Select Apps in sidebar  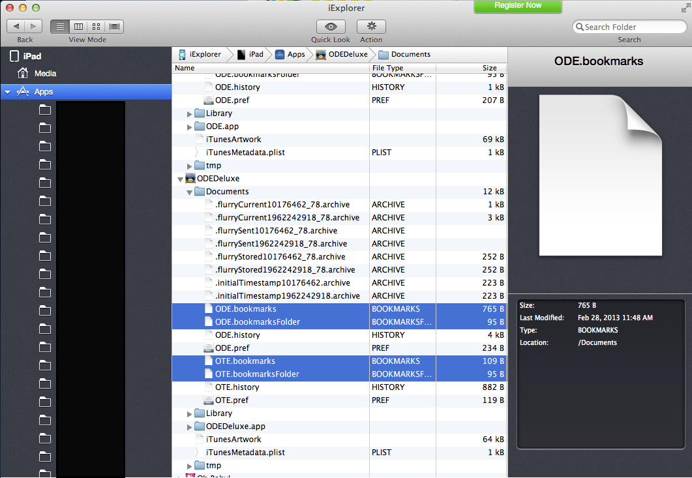pos(86,92)
